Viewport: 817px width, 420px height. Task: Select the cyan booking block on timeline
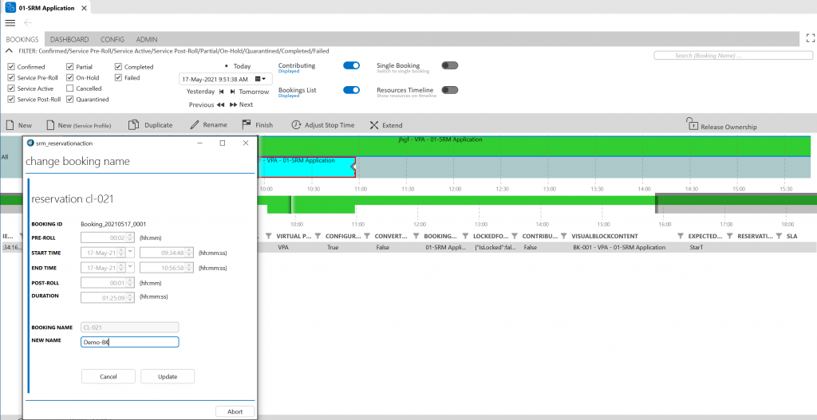(x=306, y=167)
